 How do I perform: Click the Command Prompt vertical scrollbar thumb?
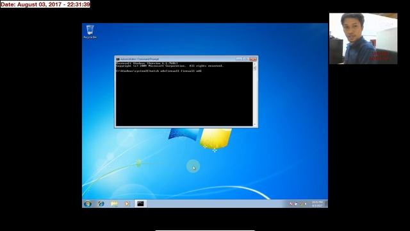pyautogui.click(x=255, y=68)
